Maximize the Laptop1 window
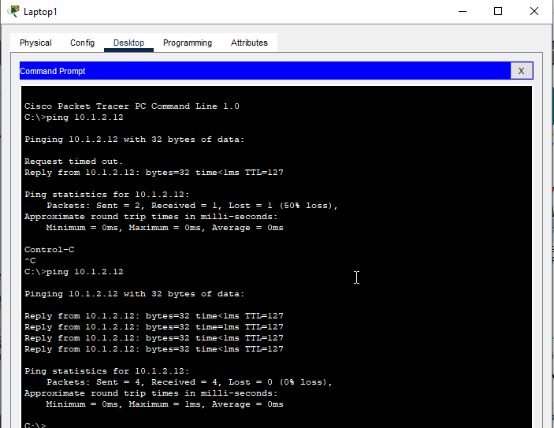Viewport: 554px width, 428px height. (498, 11)
